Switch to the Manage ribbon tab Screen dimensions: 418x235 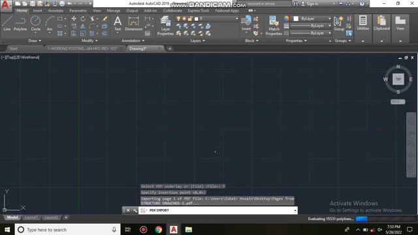coord(113,10)
